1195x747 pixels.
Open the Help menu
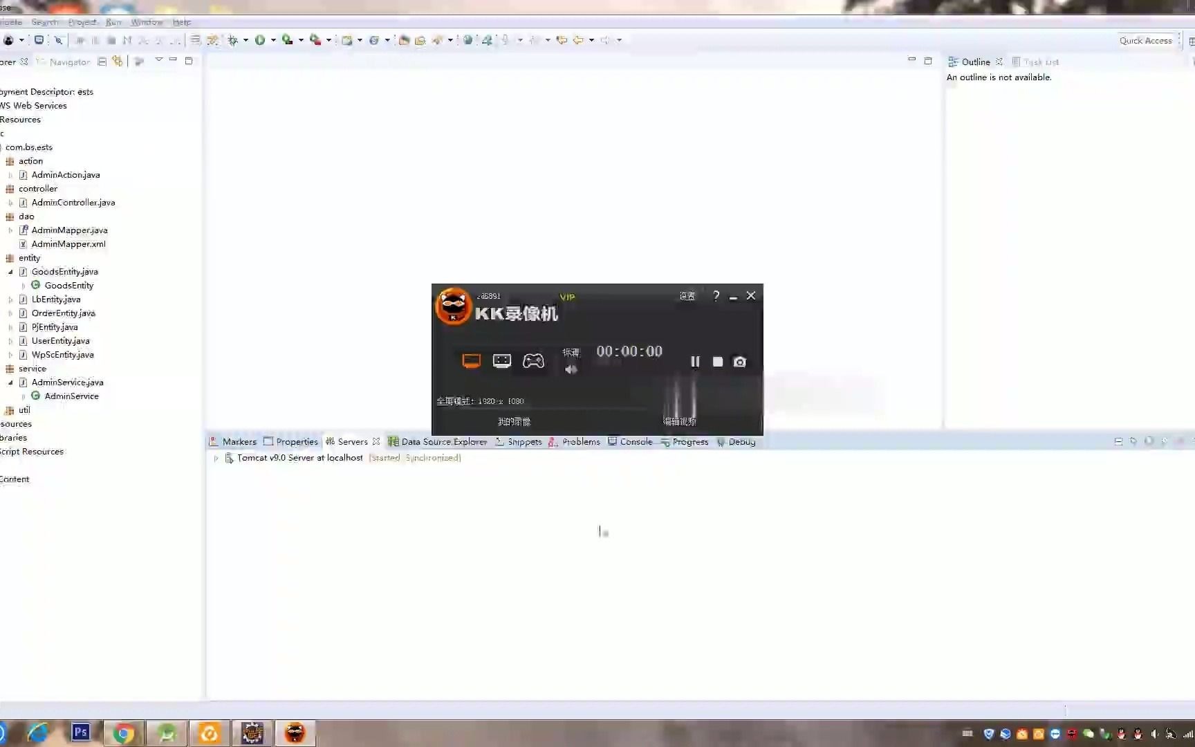[x=182, y=22]
